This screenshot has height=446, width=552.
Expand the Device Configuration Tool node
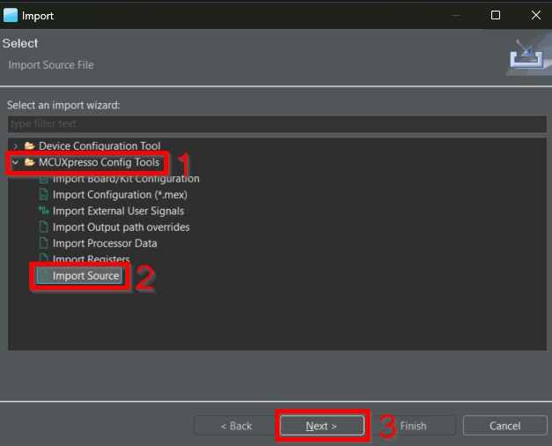(15, 146)
